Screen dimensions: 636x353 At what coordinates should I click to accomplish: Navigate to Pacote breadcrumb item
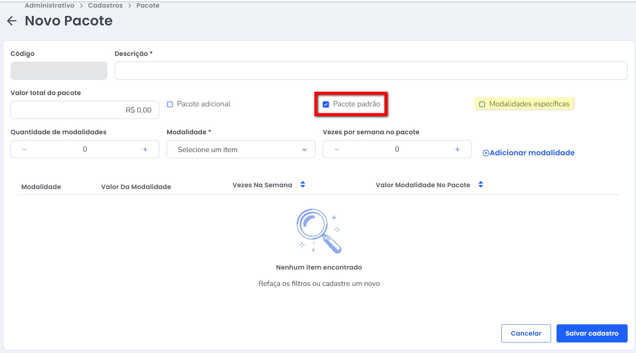148,5
